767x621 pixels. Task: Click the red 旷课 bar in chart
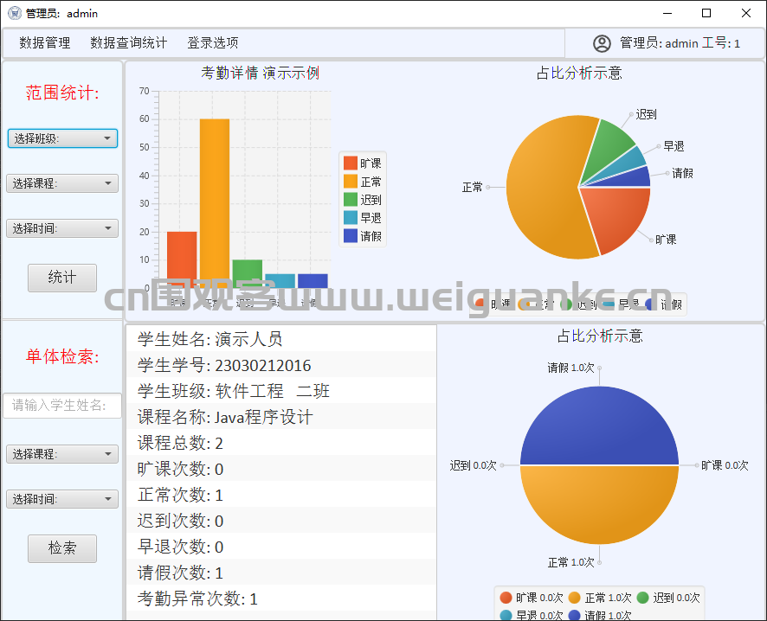tap(182, 259)
